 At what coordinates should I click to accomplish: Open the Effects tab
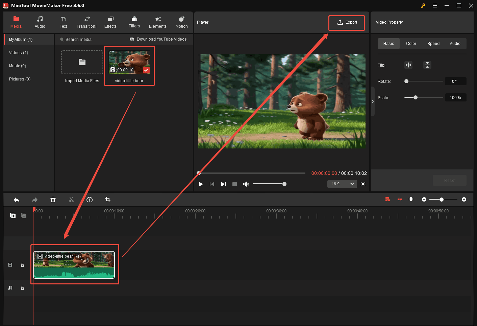110,22
